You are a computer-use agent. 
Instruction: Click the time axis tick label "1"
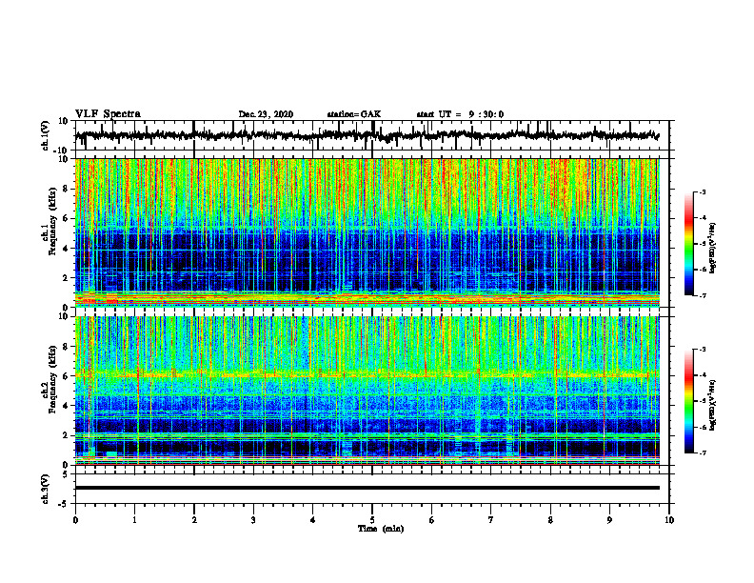tap(134, 520)
